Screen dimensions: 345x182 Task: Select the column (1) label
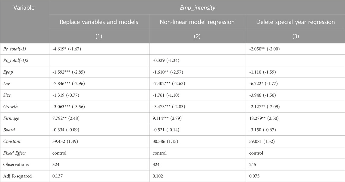99,36
